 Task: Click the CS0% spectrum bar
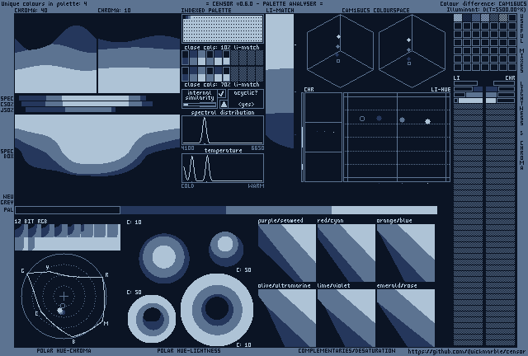click(87, 104)
